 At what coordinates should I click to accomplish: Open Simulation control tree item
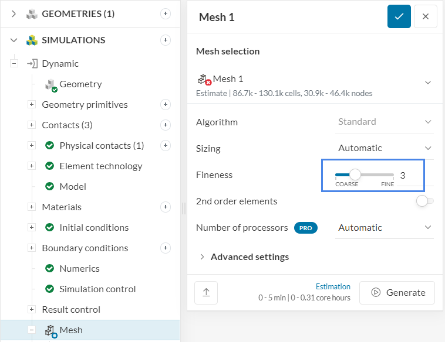[x=97, y=289]
